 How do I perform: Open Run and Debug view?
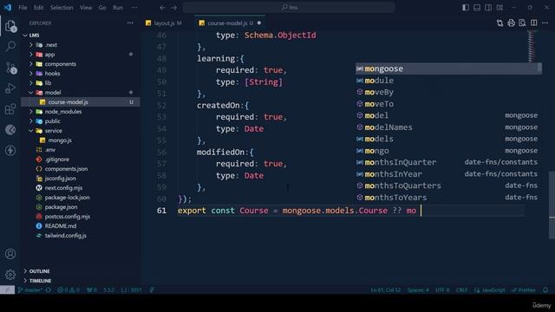[10, 88]
